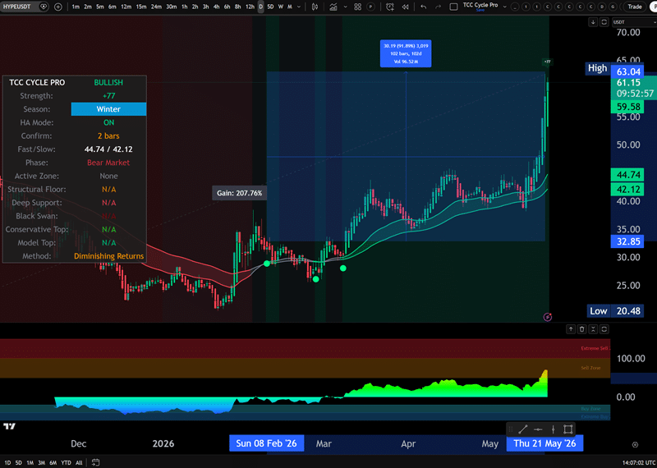Move indicator pane up with arrow icon
657x468 pixels.
(571, 329)
